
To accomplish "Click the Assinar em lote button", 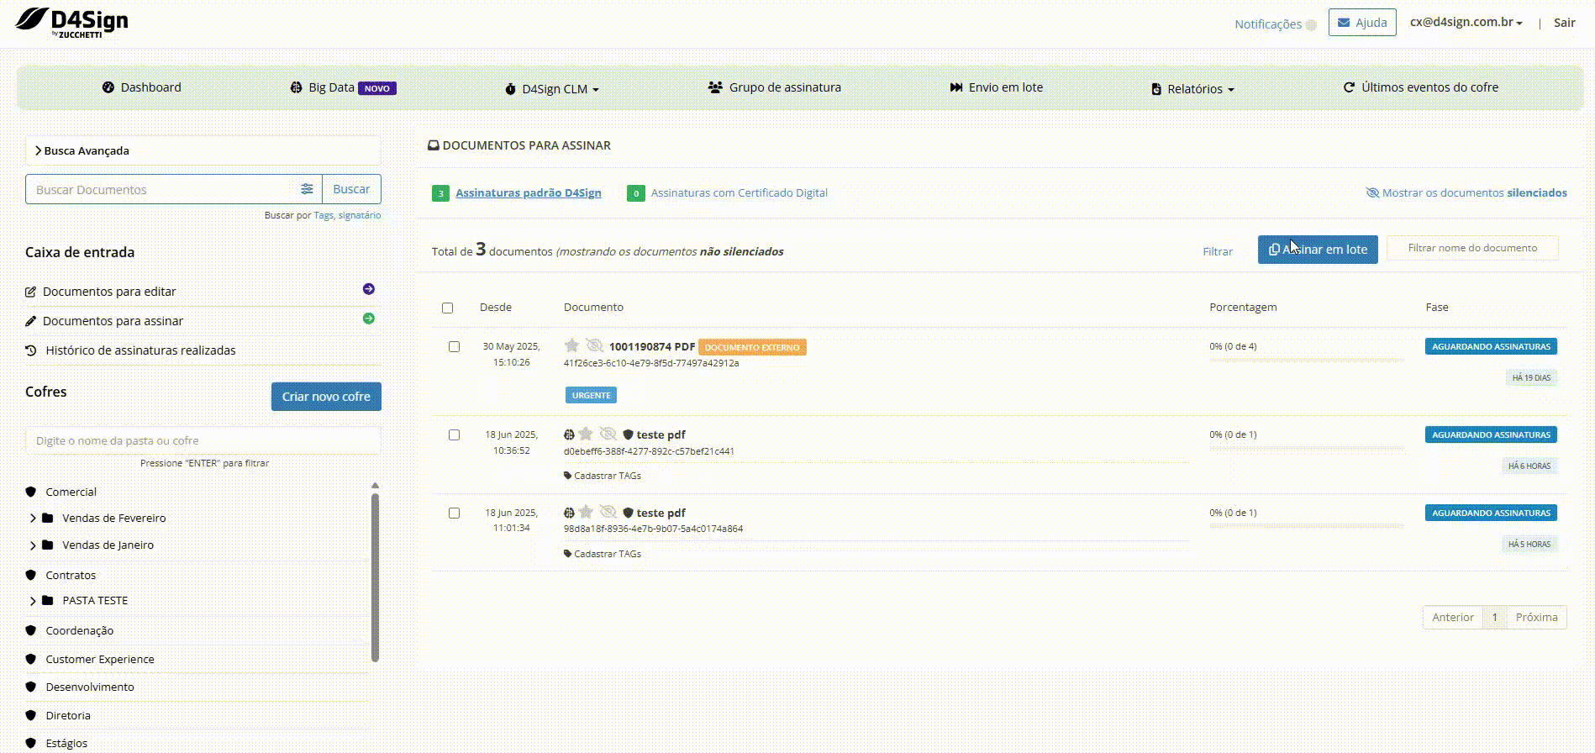I will click(1318, 249).
